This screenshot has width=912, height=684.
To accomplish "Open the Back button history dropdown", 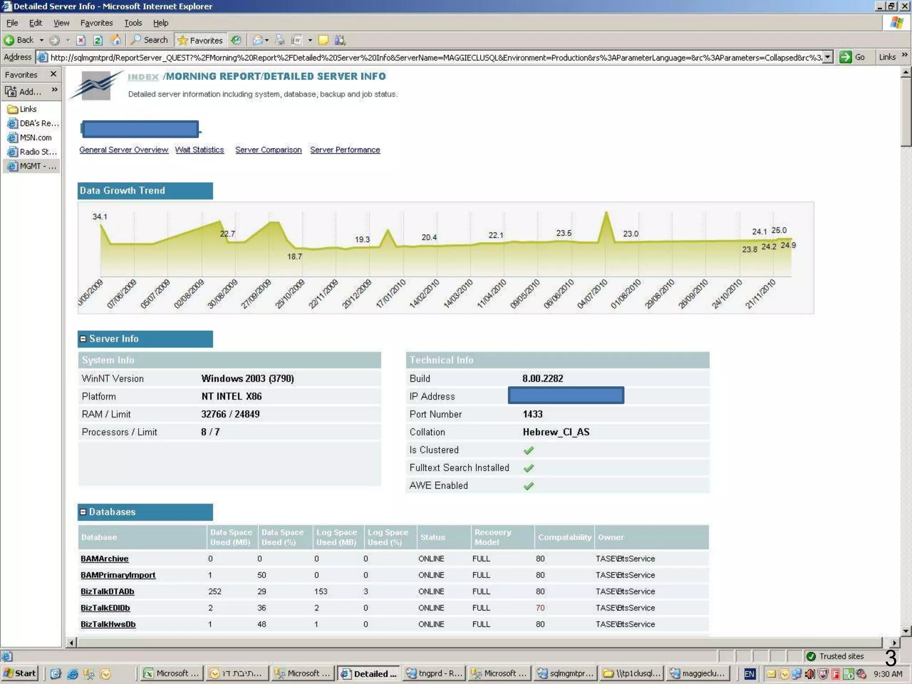I will pyautogui.click(x=41, y=40).
